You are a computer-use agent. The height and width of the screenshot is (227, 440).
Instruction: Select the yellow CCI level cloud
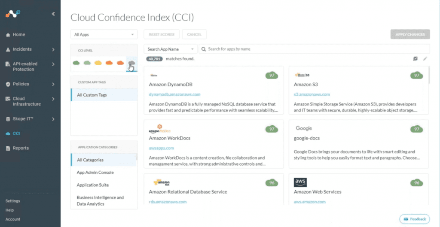pyautogui.click(x=98, y=63)
